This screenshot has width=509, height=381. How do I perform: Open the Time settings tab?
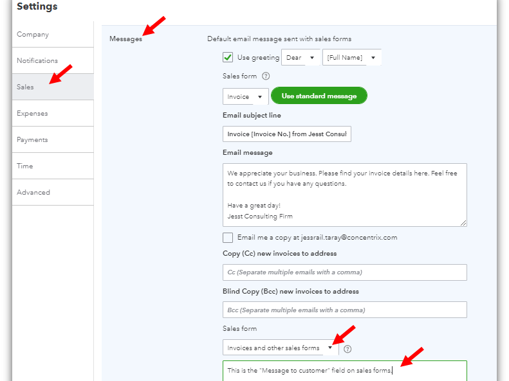53,166
